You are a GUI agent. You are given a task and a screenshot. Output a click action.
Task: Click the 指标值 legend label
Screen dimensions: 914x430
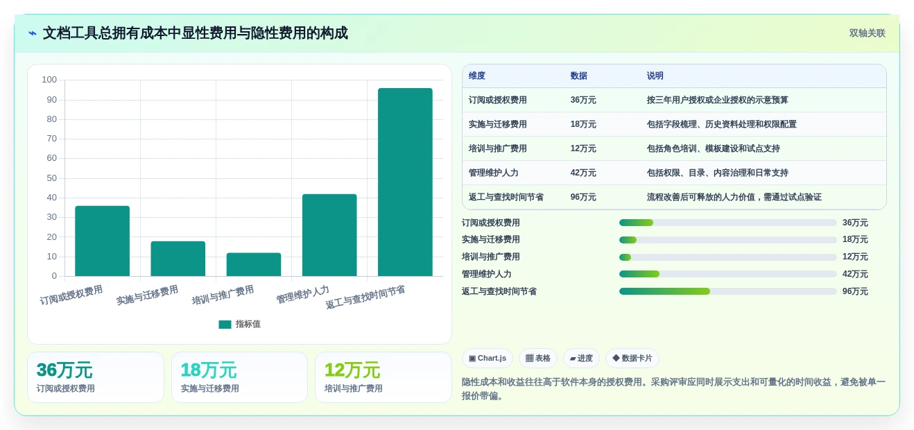(248, 324)
